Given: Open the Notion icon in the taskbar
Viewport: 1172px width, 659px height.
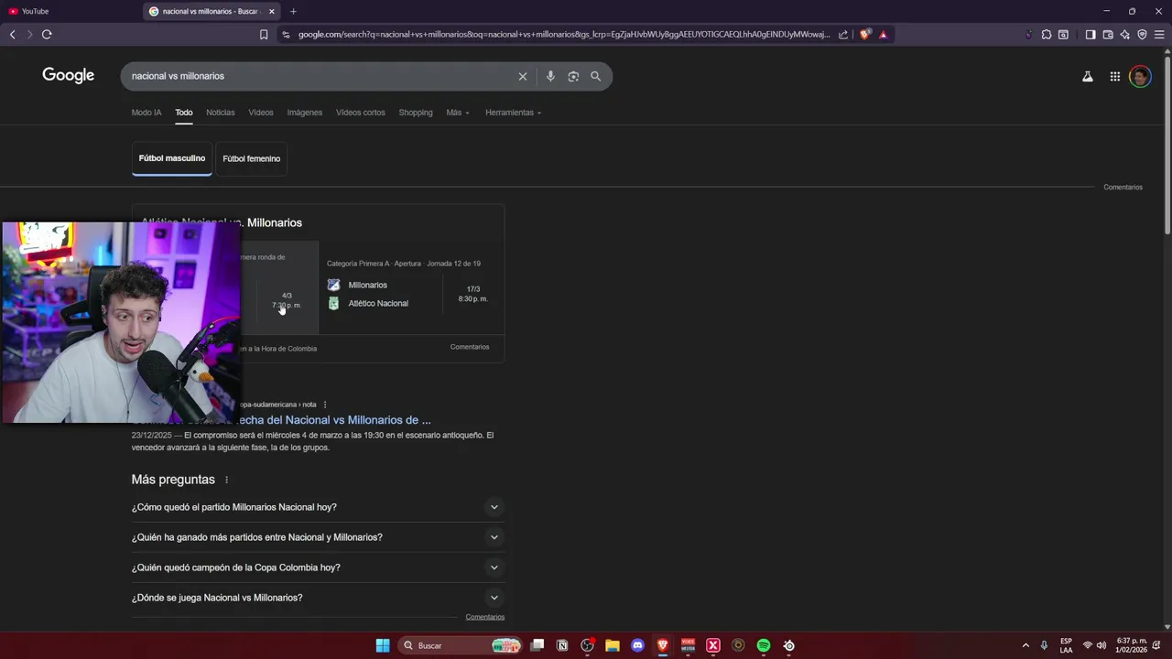Looking at the screenshot, I should (562, 645).
